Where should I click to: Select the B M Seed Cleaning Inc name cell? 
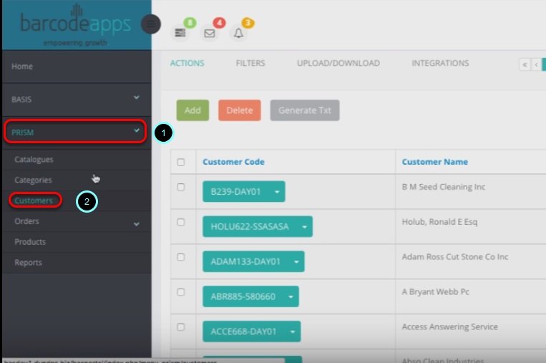[x=443, y=187]
